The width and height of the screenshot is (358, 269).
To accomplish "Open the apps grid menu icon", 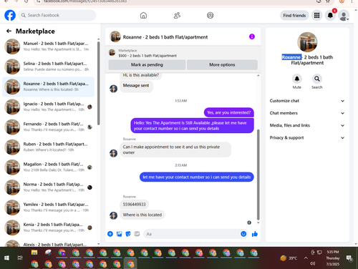I will [316, 16].
